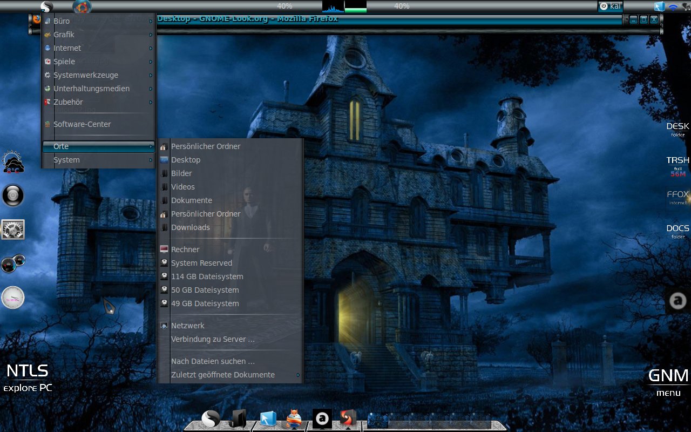Open the Dokumente folder entry
691x432 pixels.
(x=230, y=200)
